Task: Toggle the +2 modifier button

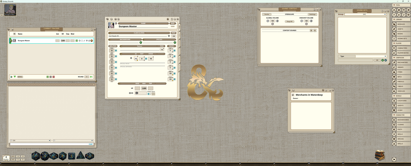Action: [x=18, y=156]
